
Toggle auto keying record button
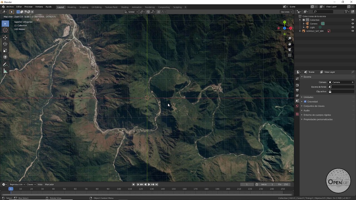point(133,184)
